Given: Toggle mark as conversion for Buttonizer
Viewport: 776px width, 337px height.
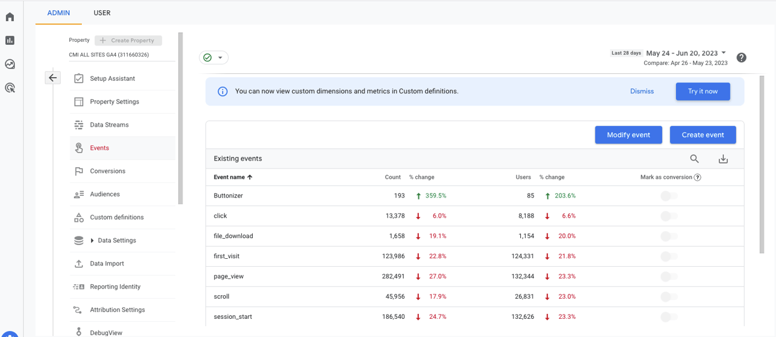Looking at the screenshot, I should tap(669, 196).
